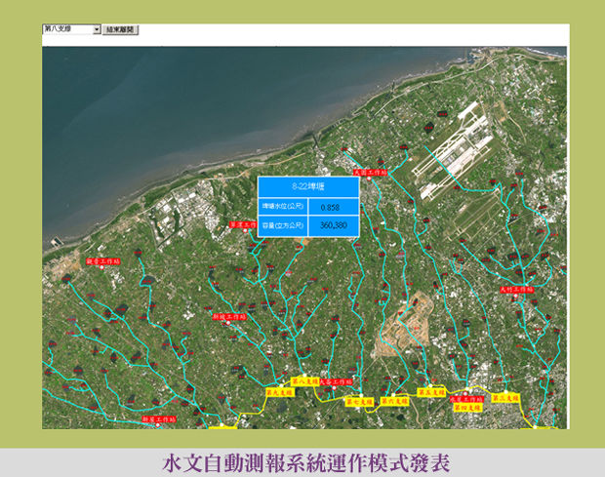Select the yellow 第七支線 branch label
Image resolution: width=605 pixels, height=477 pixels.
tap(358, 401)
